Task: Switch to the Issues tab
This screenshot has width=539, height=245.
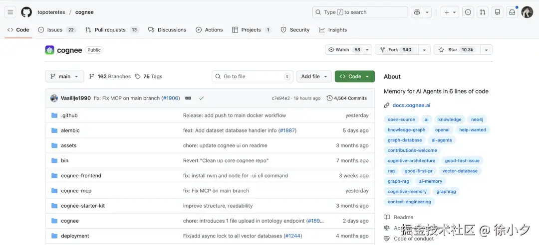Action: click(54, 30)
